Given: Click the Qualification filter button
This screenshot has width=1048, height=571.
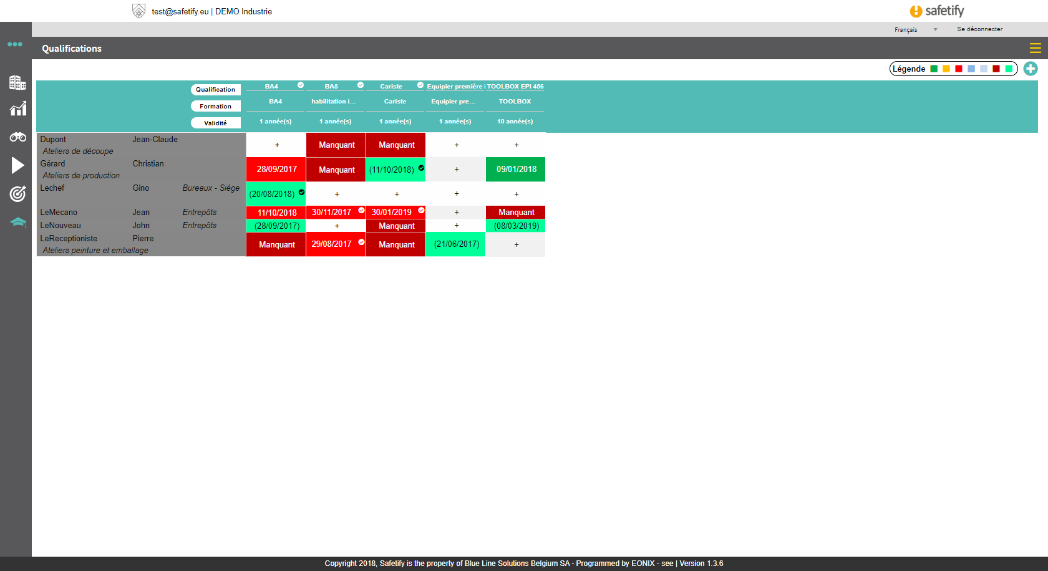Looking at the screenshot, I should 215,90.
